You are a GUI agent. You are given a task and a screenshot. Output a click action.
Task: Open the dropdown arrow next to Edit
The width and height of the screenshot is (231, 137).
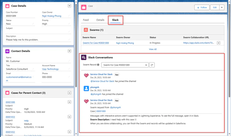(222, 7)
